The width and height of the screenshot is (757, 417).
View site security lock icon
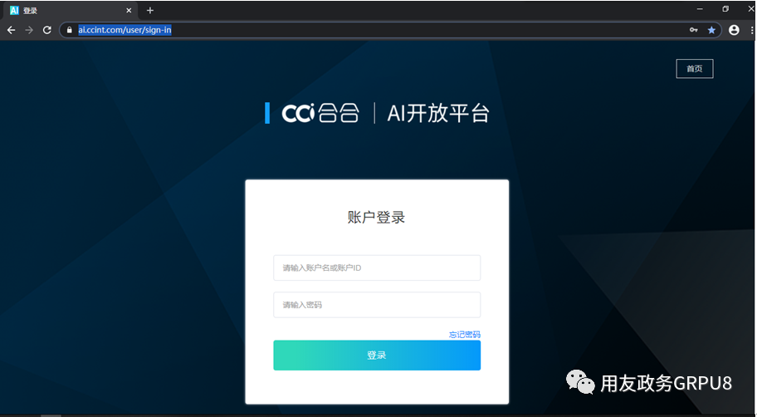pos(70,30)
